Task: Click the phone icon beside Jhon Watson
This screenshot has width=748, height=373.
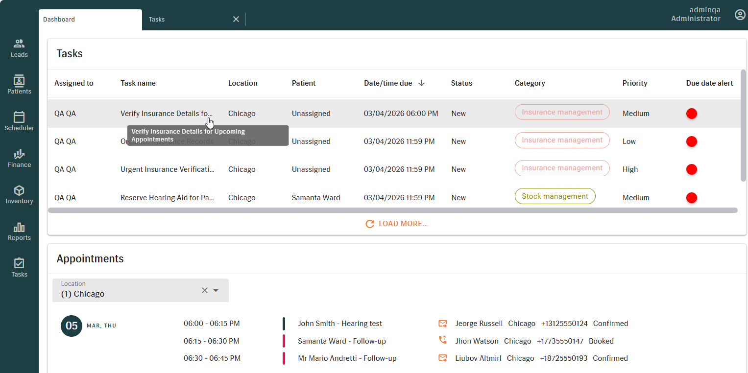Action: click(x=443, y=341)
